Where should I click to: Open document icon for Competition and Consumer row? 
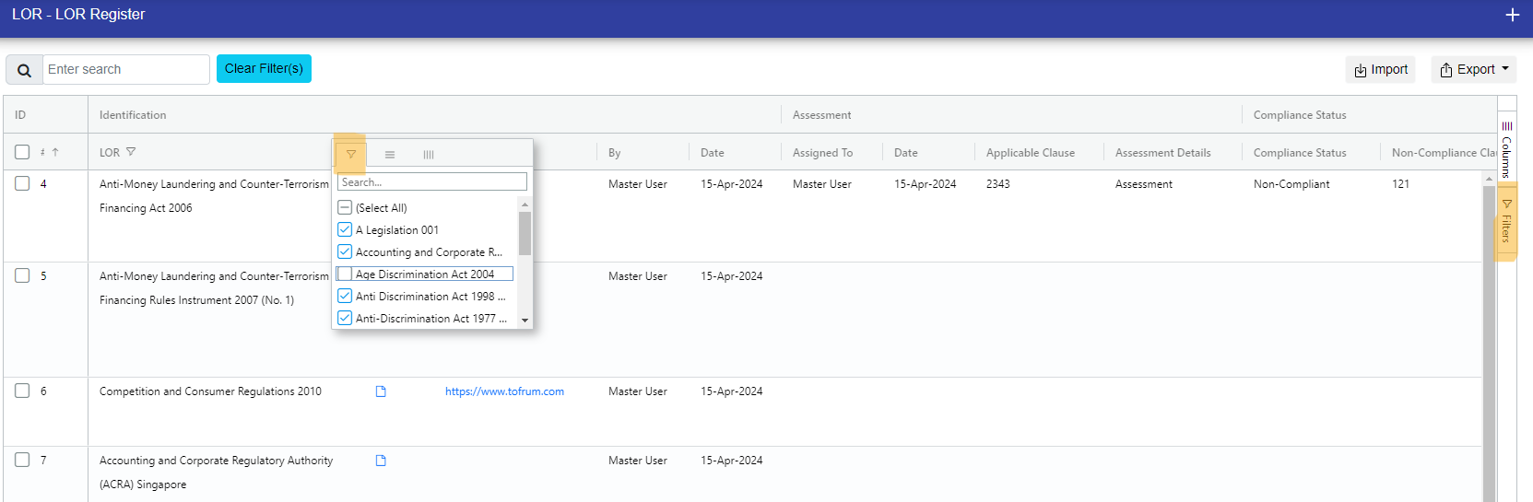(381, 391)
